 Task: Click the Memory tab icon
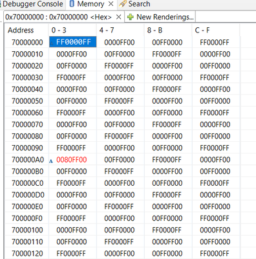coord(72,4)
